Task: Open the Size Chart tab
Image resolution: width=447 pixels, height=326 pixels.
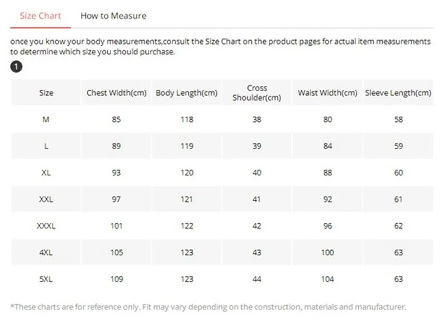Action: click(40, 16)
